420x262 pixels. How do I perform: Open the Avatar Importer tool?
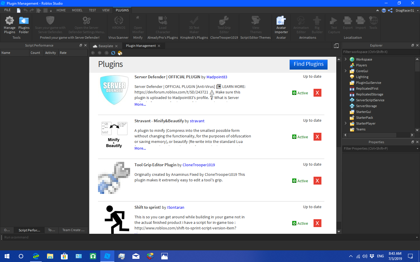pyautogui.click(x=281, y=25)
